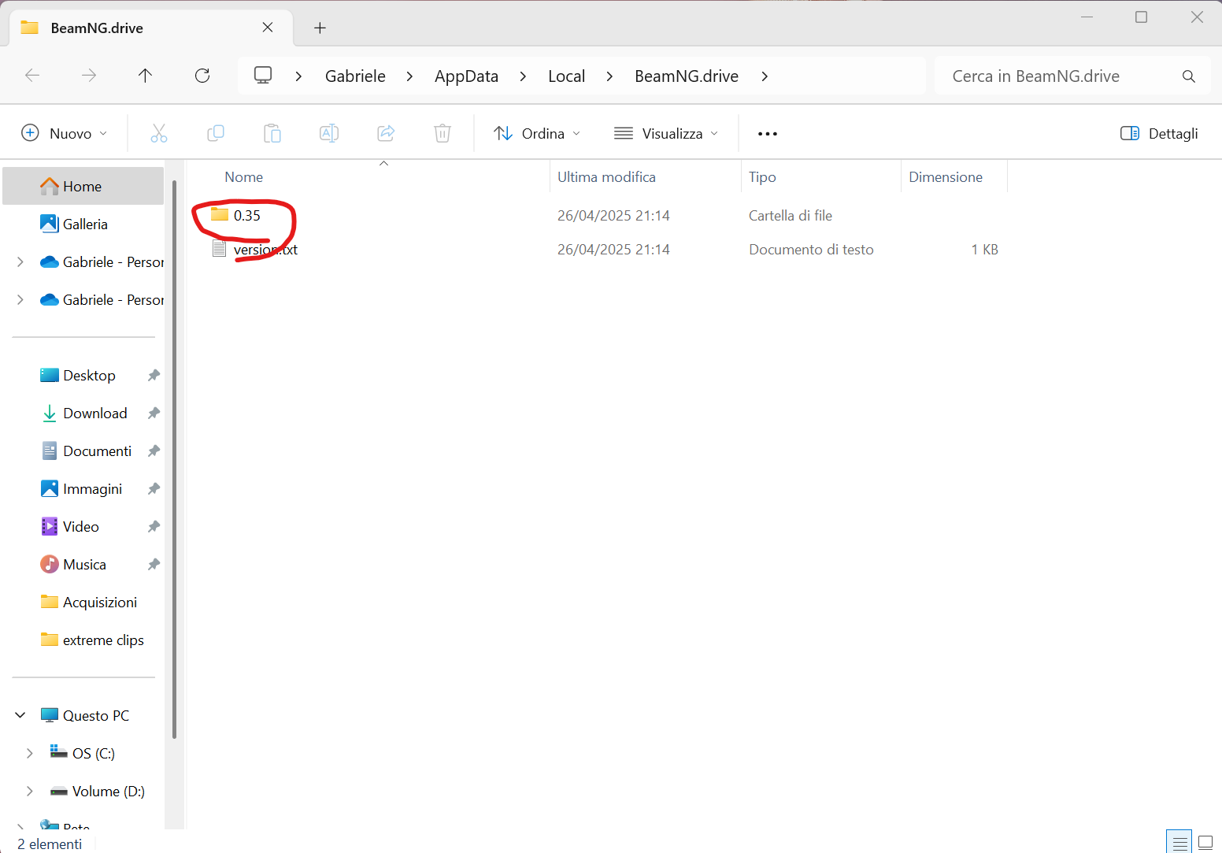Image resolution: width=1222 pixels, height=853 pixels.
Task: Click the Delete trash icon
Action: point(443,133)
